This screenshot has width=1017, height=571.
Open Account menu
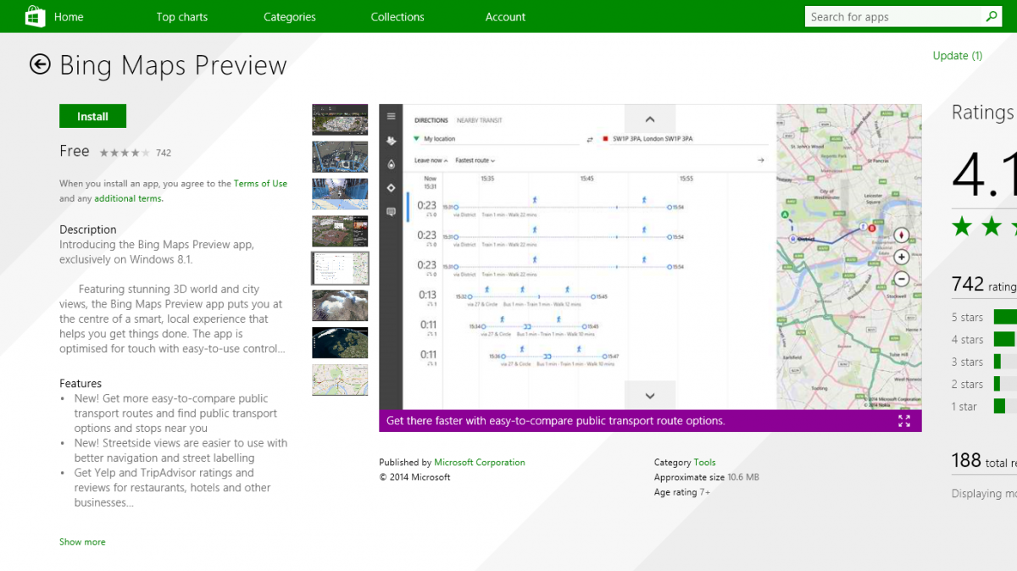click(x=505, y=17)
